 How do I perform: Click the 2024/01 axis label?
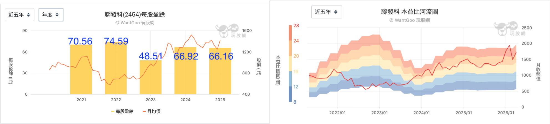422,113
